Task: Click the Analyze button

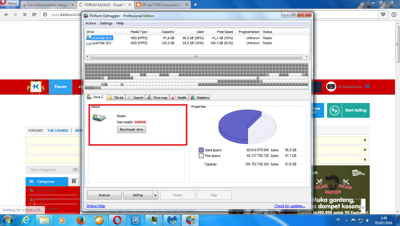Action: coord(104,195)
